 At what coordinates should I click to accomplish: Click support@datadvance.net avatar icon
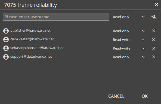tap(6, 57)
